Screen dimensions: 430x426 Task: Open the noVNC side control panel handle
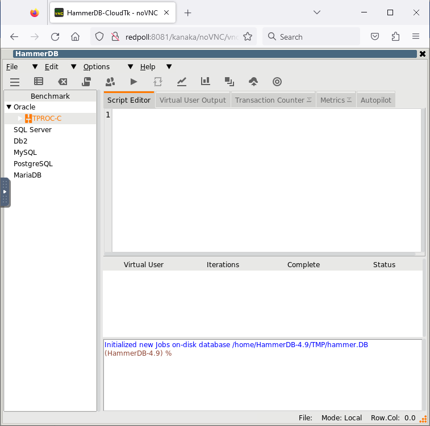tap(5, 192)
